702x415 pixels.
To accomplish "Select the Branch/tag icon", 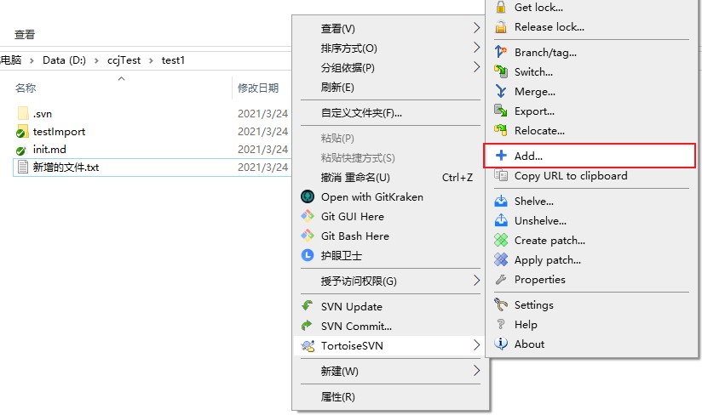I will (x=501, y=53).
